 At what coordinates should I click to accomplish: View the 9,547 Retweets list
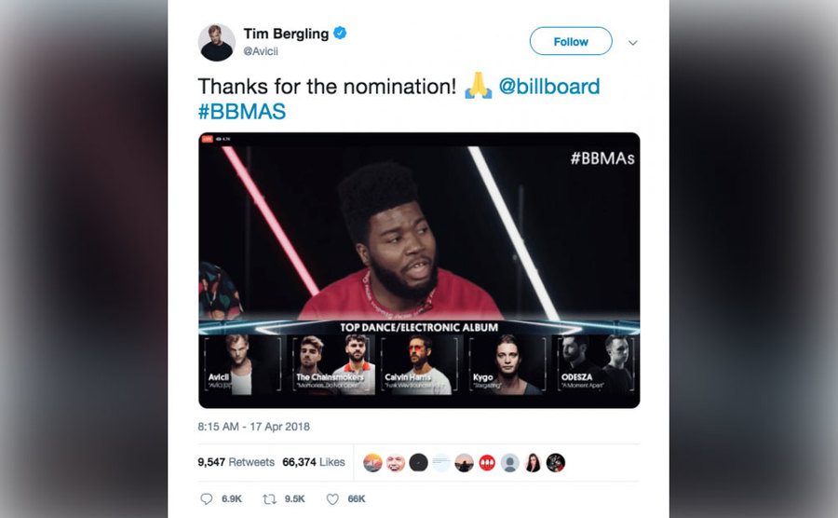pos(237,462)
